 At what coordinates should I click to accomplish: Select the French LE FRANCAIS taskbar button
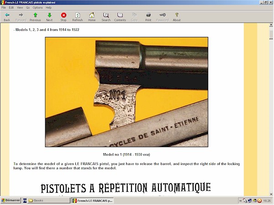point(93,200)
